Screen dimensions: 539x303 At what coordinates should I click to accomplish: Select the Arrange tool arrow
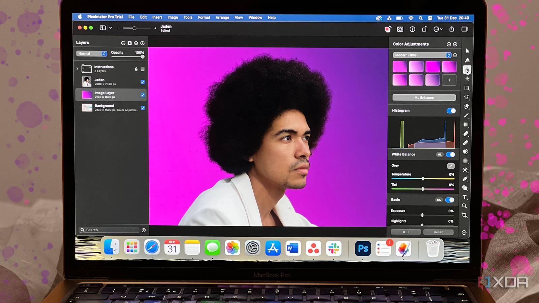tap(467, 51)
